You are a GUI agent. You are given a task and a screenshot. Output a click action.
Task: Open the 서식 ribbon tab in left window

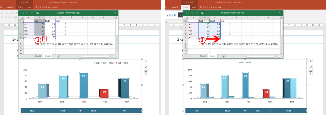29,8
